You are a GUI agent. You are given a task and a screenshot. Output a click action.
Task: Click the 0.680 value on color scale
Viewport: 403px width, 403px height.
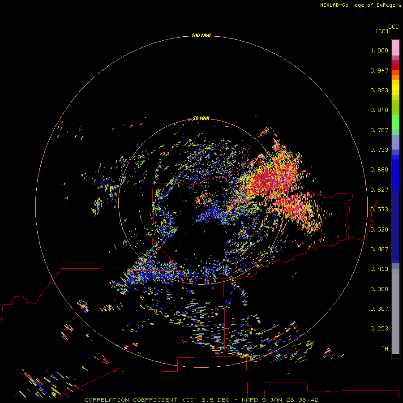pyautogui.click(x=379, y=170)
